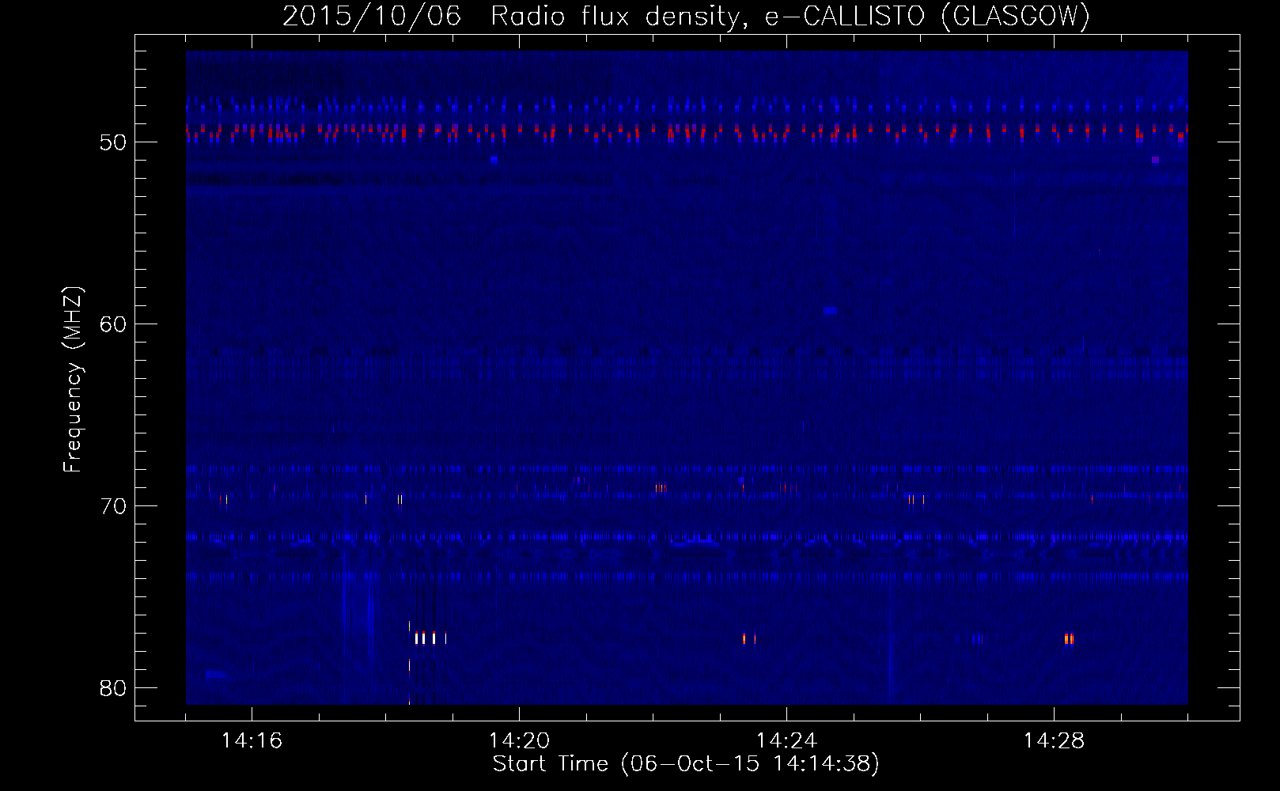Click the small blue blob near 59 MHz
1280x791 pixels.
point(830,310)
